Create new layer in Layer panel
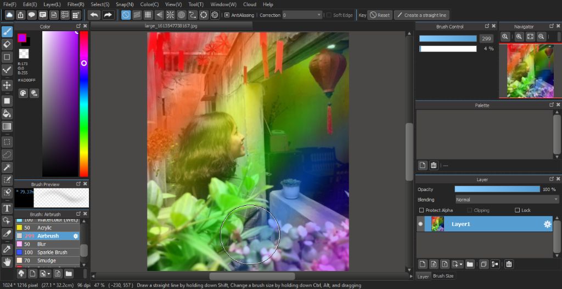562x289 pixels. (423, 264)
